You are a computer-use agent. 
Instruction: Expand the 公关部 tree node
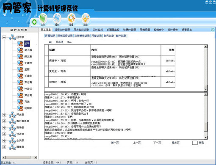tap(4, 140)
